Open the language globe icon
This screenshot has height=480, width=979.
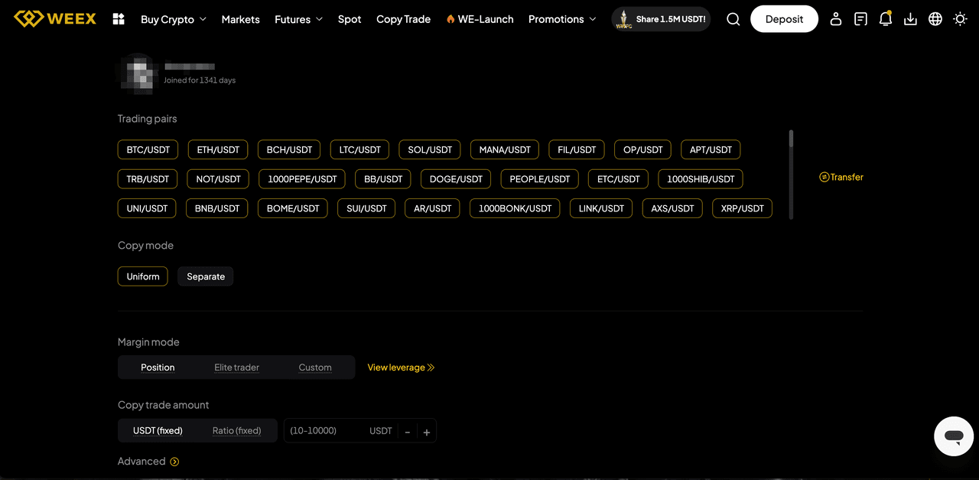(935, 19)
